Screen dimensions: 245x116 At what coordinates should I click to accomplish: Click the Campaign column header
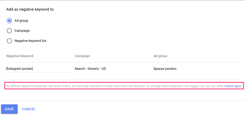click(x=82, y=56)
